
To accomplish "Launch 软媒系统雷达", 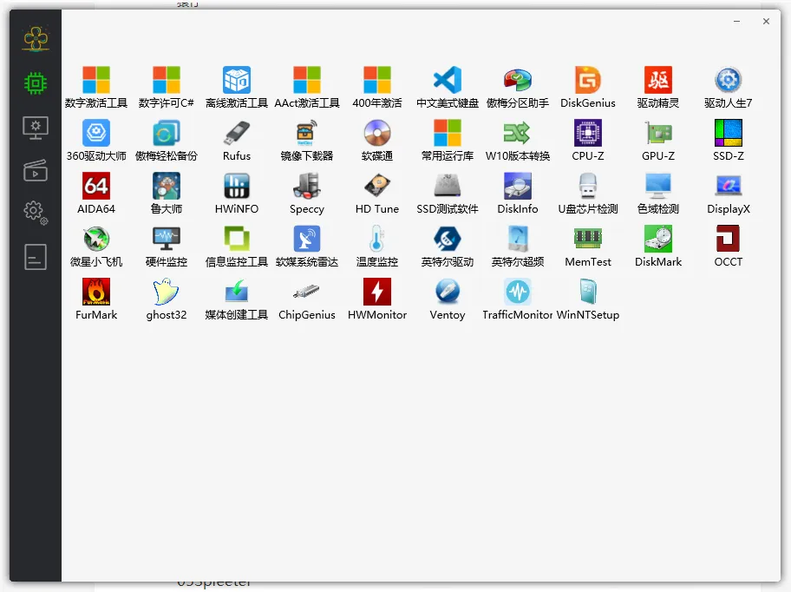I will pos(307,239).
